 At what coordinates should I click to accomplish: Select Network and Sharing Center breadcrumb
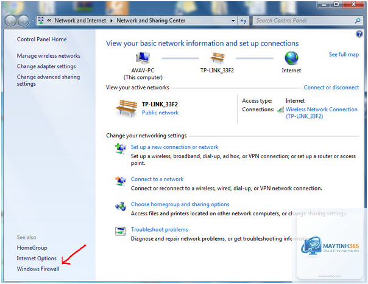tap(151, 21)
